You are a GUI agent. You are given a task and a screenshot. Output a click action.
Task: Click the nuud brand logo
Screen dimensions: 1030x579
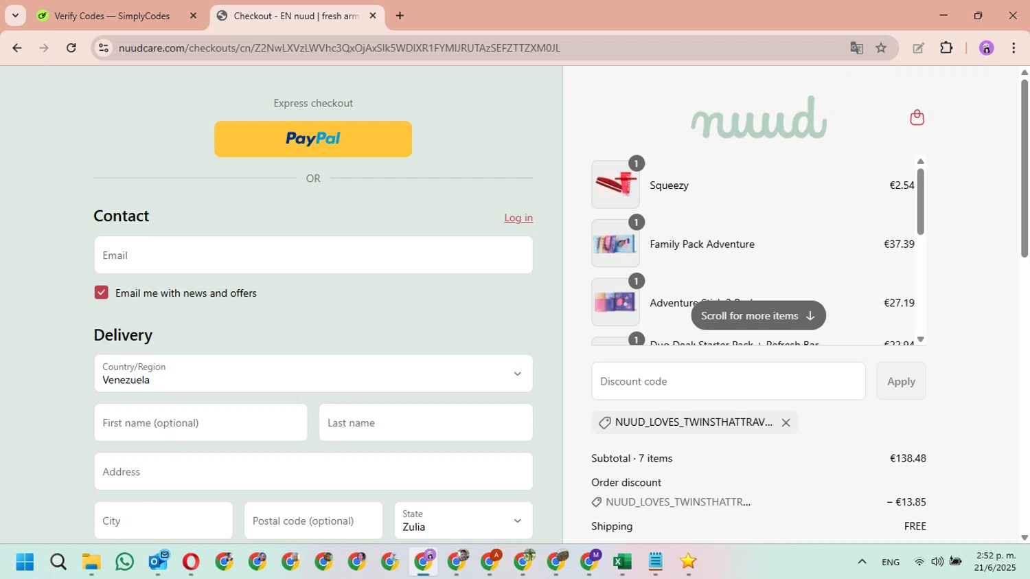coord(759,117)
